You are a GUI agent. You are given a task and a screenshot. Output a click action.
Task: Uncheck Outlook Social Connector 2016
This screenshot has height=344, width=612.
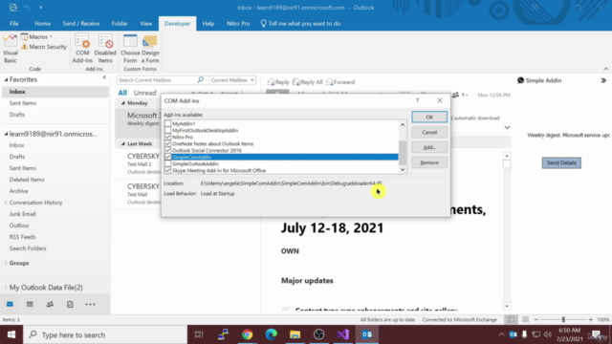tap(168, 150)
